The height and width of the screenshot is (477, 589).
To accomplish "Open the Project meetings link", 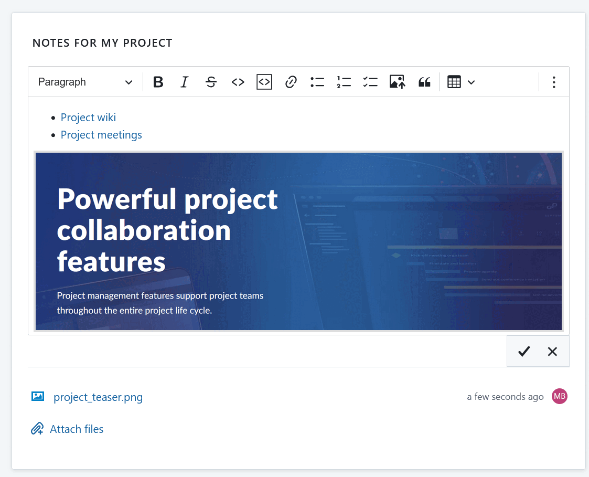I will click(101, 135).
